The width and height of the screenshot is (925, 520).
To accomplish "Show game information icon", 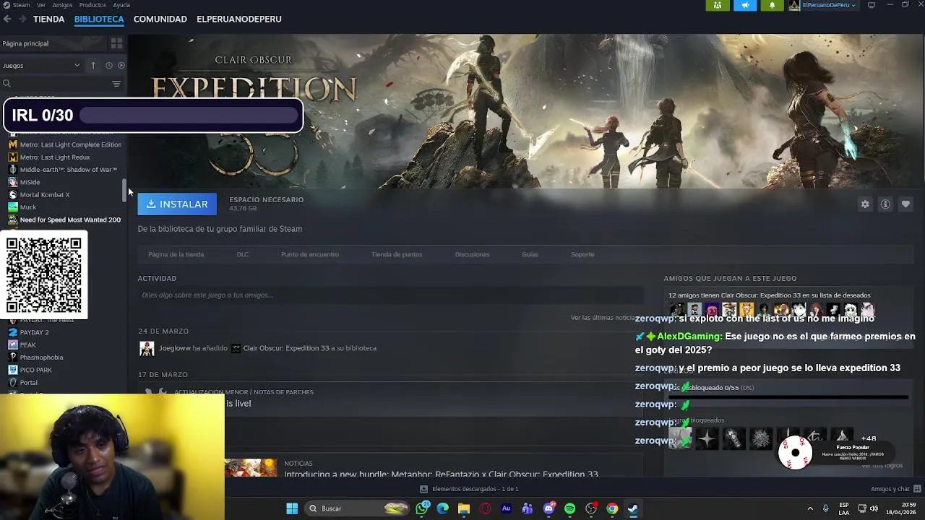I will 885,204.
